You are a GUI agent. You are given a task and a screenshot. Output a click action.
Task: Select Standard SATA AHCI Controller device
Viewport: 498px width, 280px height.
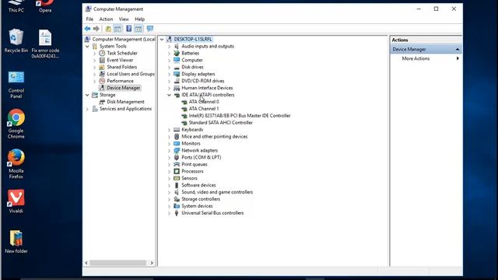[x=221, y=123]
